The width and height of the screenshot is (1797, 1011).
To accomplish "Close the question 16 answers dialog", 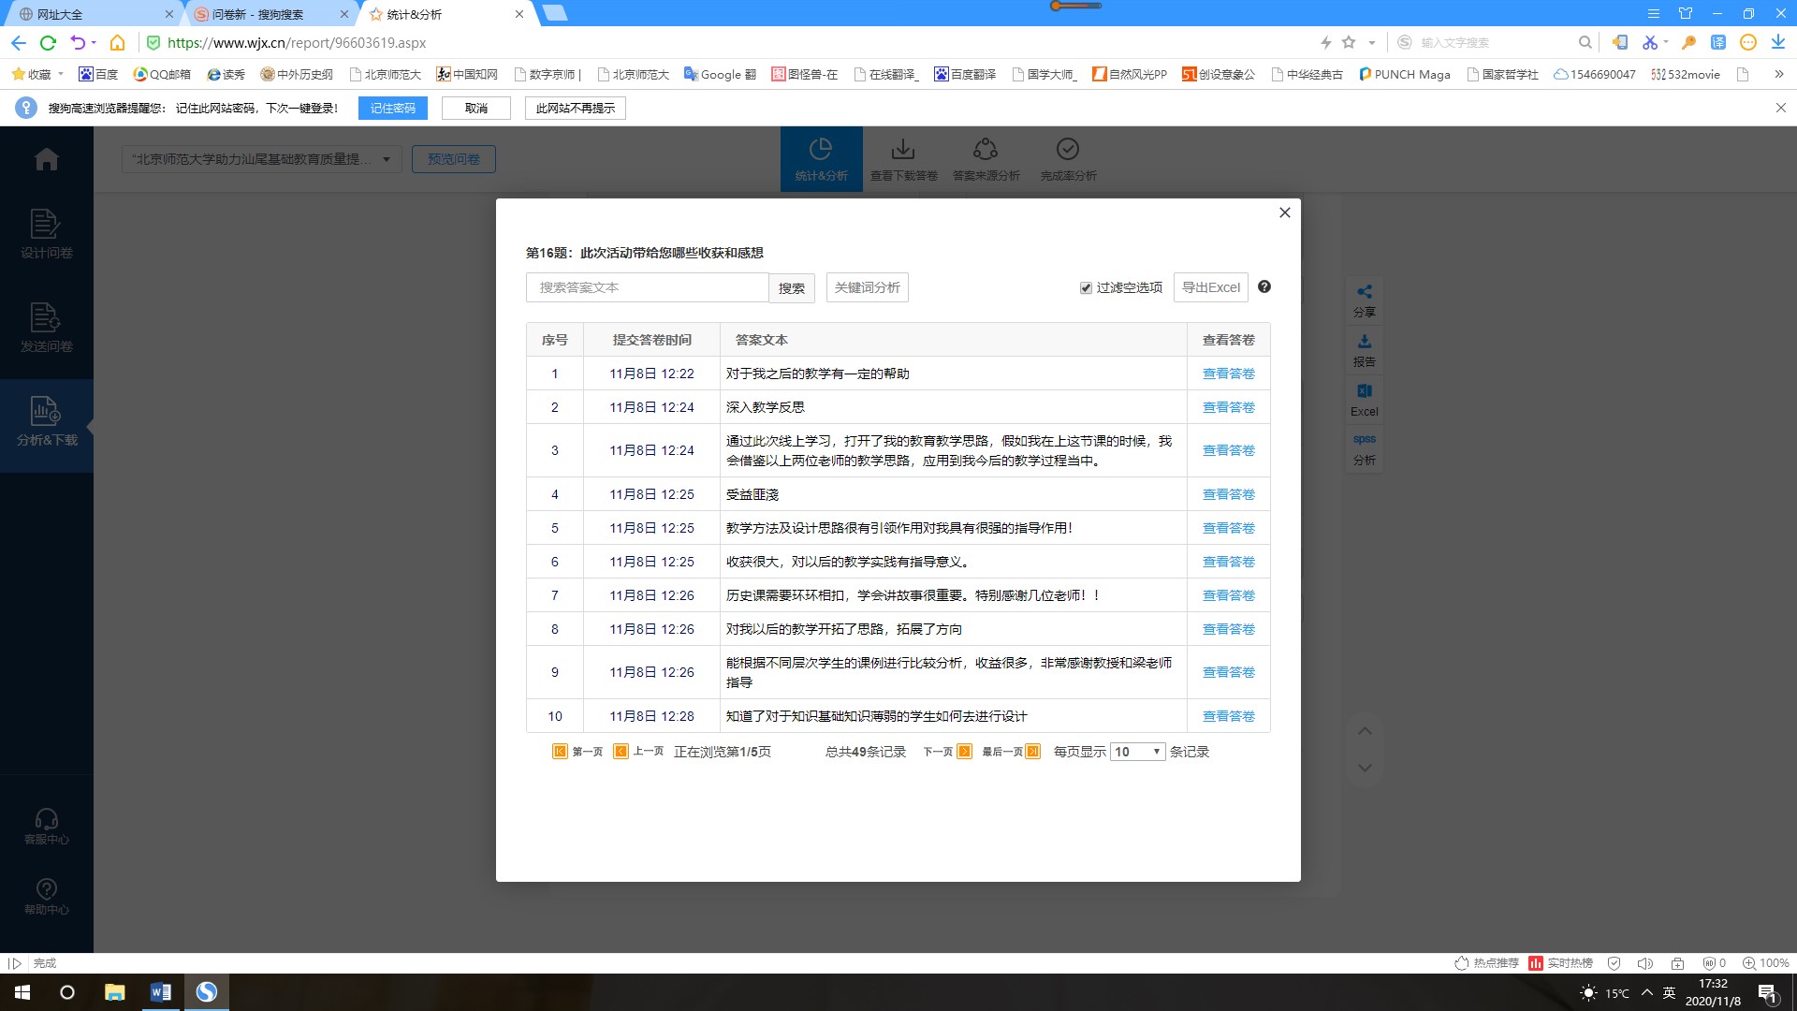I will pyautogui.click(x=1284, y=212).
